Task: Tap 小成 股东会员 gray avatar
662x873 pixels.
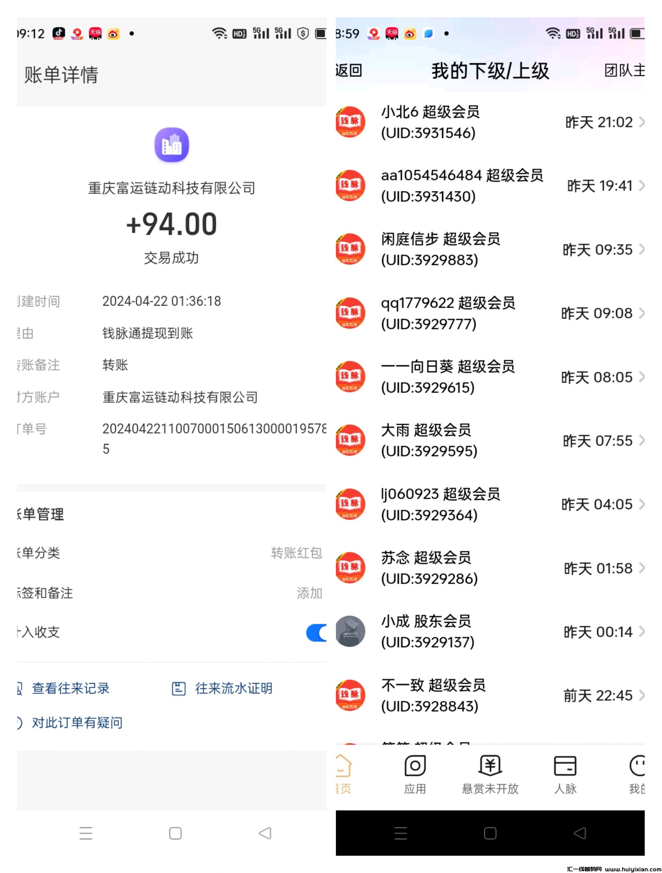Action: [350, 631]
